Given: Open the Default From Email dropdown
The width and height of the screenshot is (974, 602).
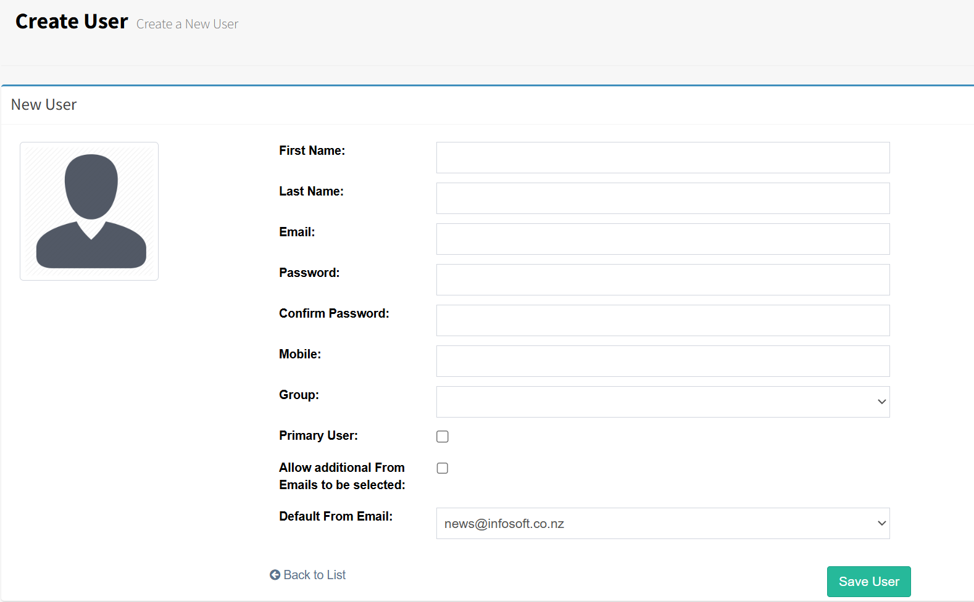Looking at the screenshot, I should coord(663,523).
